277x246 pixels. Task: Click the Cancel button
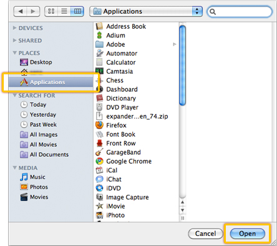tap(205, 234)
